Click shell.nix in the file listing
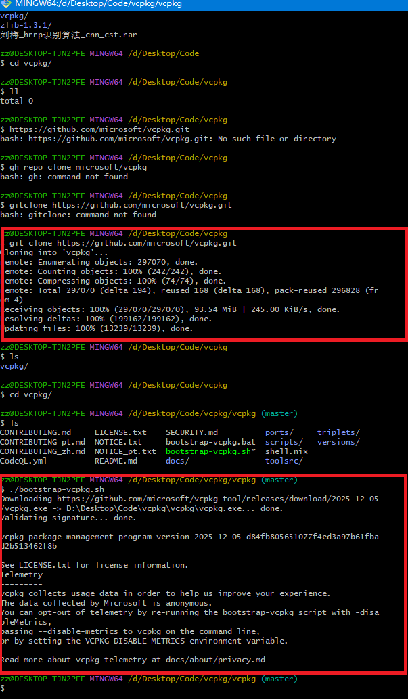 pyautogui.click(x=286, y=451)
